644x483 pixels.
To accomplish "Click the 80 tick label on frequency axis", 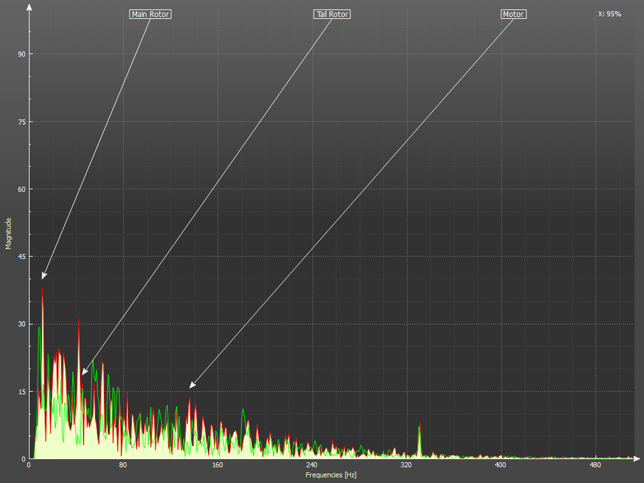I will [x=123, y=465].
